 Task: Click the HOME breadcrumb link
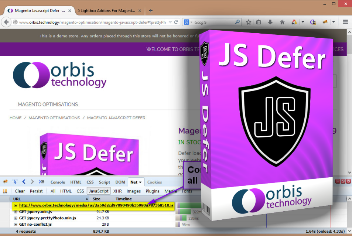pyautogui.click(x=16, y=118)
